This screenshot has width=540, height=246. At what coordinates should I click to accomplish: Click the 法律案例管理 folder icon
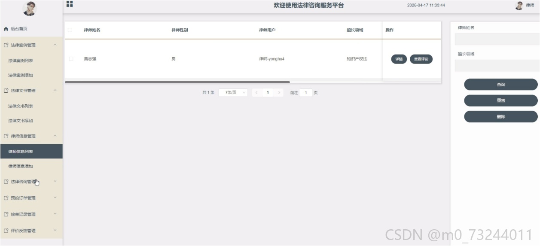point(6,45)
